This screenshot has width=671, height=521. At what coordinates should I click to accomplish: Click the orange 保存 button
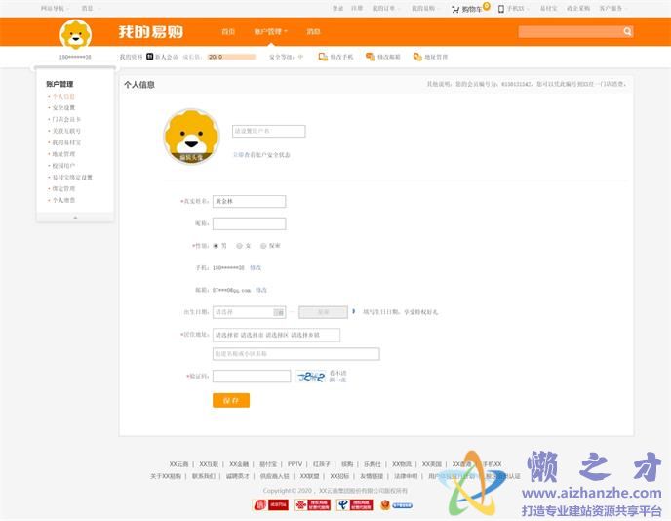[x=231, y=400]
